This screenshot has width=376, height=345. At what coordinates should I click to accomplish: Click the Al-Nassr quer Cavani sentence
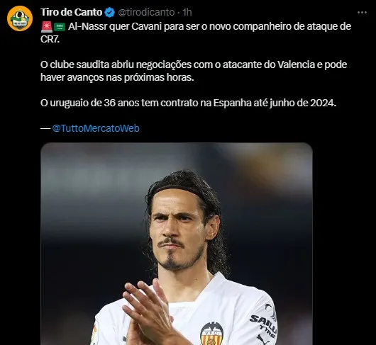click(196, 33)
